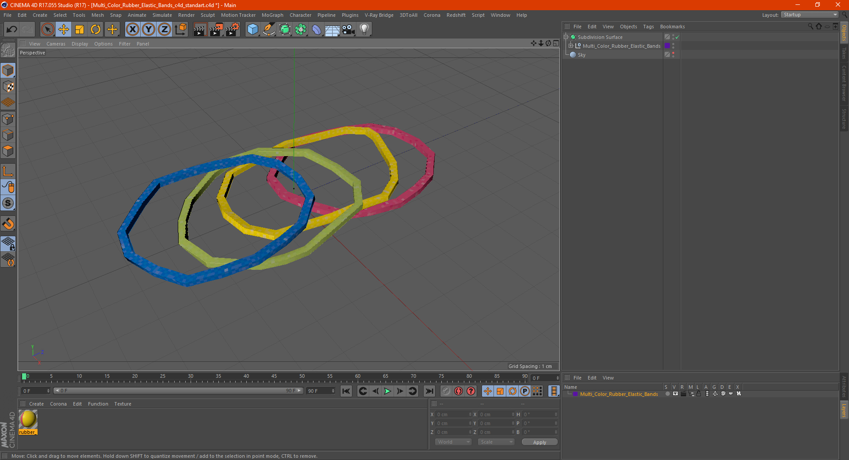849x460 pixels.
Task: Click the Undo arrow icon
Action: [x=11, y=30]
